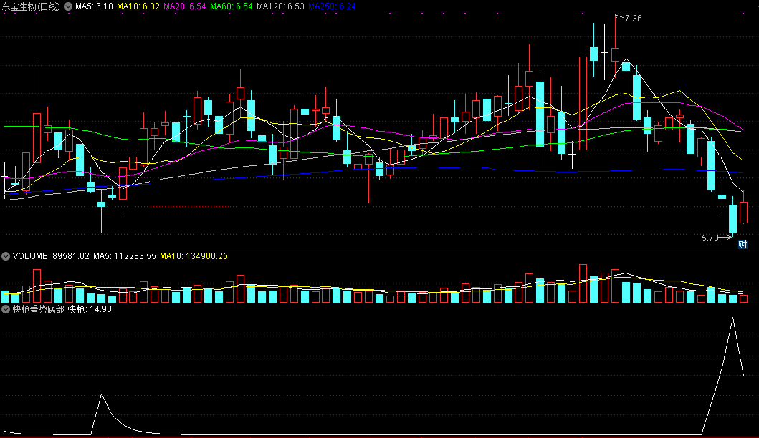Click the volume MA10: 134900.25 label
Screen dimensions: 759x438
tap(194, 256)
